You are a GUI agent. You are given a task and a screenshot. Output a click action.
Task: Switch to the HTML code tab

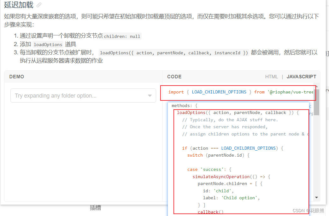click(271, 77)
